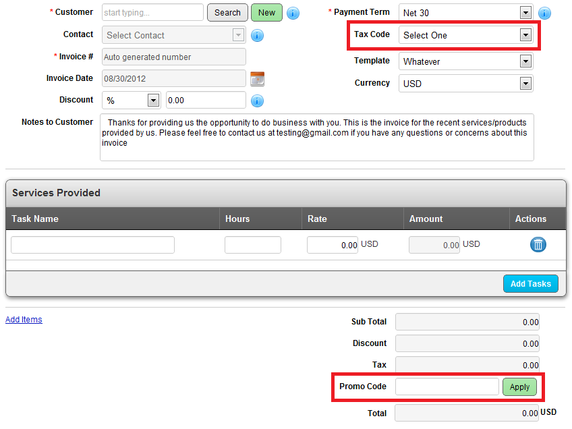The width and height of the screenshot is (572, 429).
Task: Open the calendar picker for Invoice Date
Action: (x=257, y=79)
